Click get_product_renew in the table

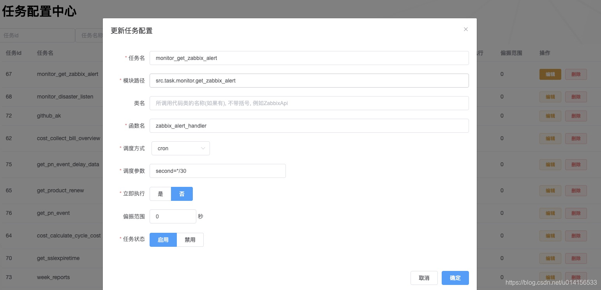point(60,190)
